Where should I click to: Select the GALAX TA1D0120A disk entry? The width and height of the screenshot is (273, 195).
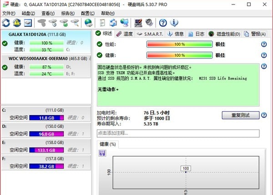coord(46,42)
